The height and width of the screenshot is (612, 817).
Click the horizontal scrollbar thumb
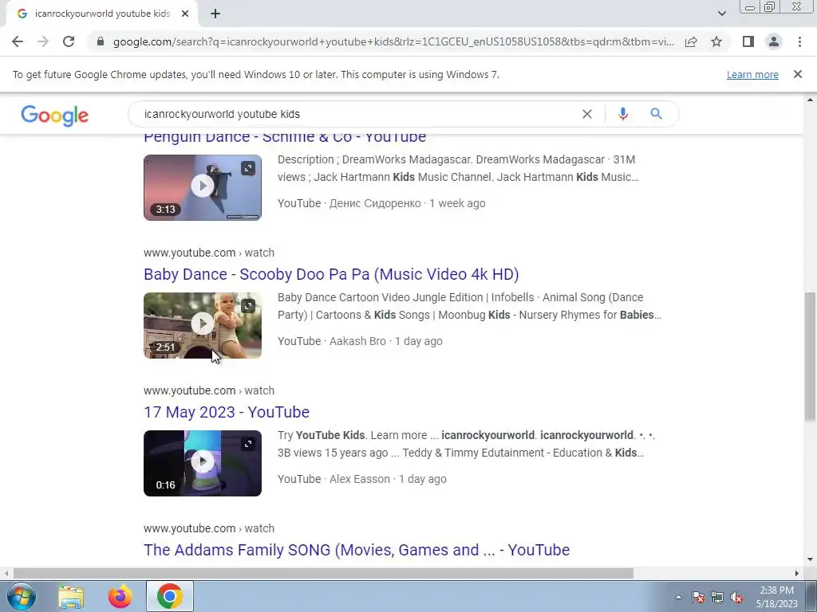[324, 573]
